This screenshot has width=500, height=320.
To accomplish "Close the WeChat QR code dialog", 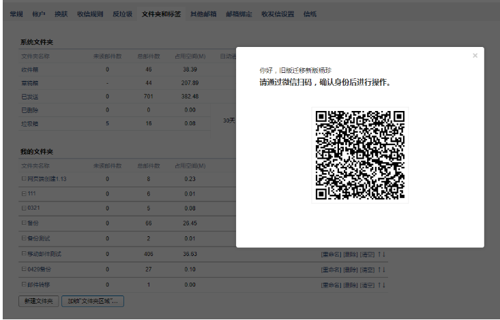I will pos(475,56).
